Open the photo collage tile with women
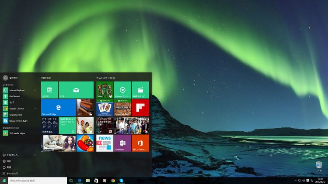Screen dimensions: 328x184 tap(58, 143)
